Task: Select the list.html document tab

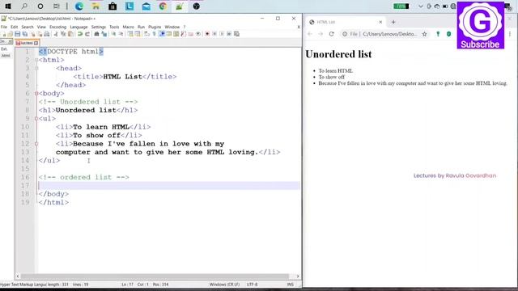Action: [x=27, y=43]
